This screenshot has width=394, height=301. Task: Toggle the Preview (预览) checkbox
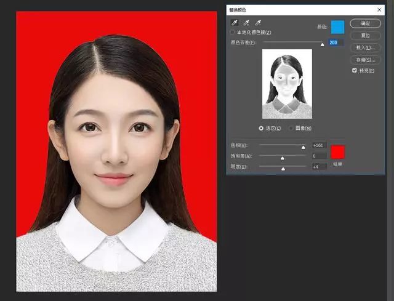[354, 71]
